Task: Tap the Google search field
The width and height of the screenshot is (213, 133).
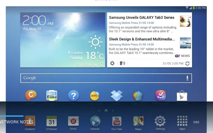Action: tap(106, 78)
